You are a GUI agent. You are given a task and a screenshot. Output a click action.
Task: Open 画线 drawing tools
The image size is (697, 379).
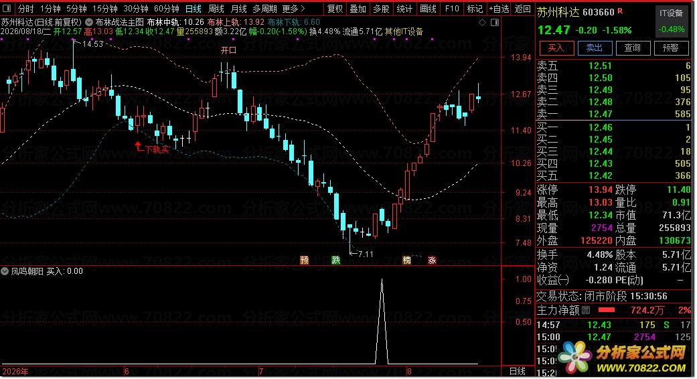pos(428,9)
